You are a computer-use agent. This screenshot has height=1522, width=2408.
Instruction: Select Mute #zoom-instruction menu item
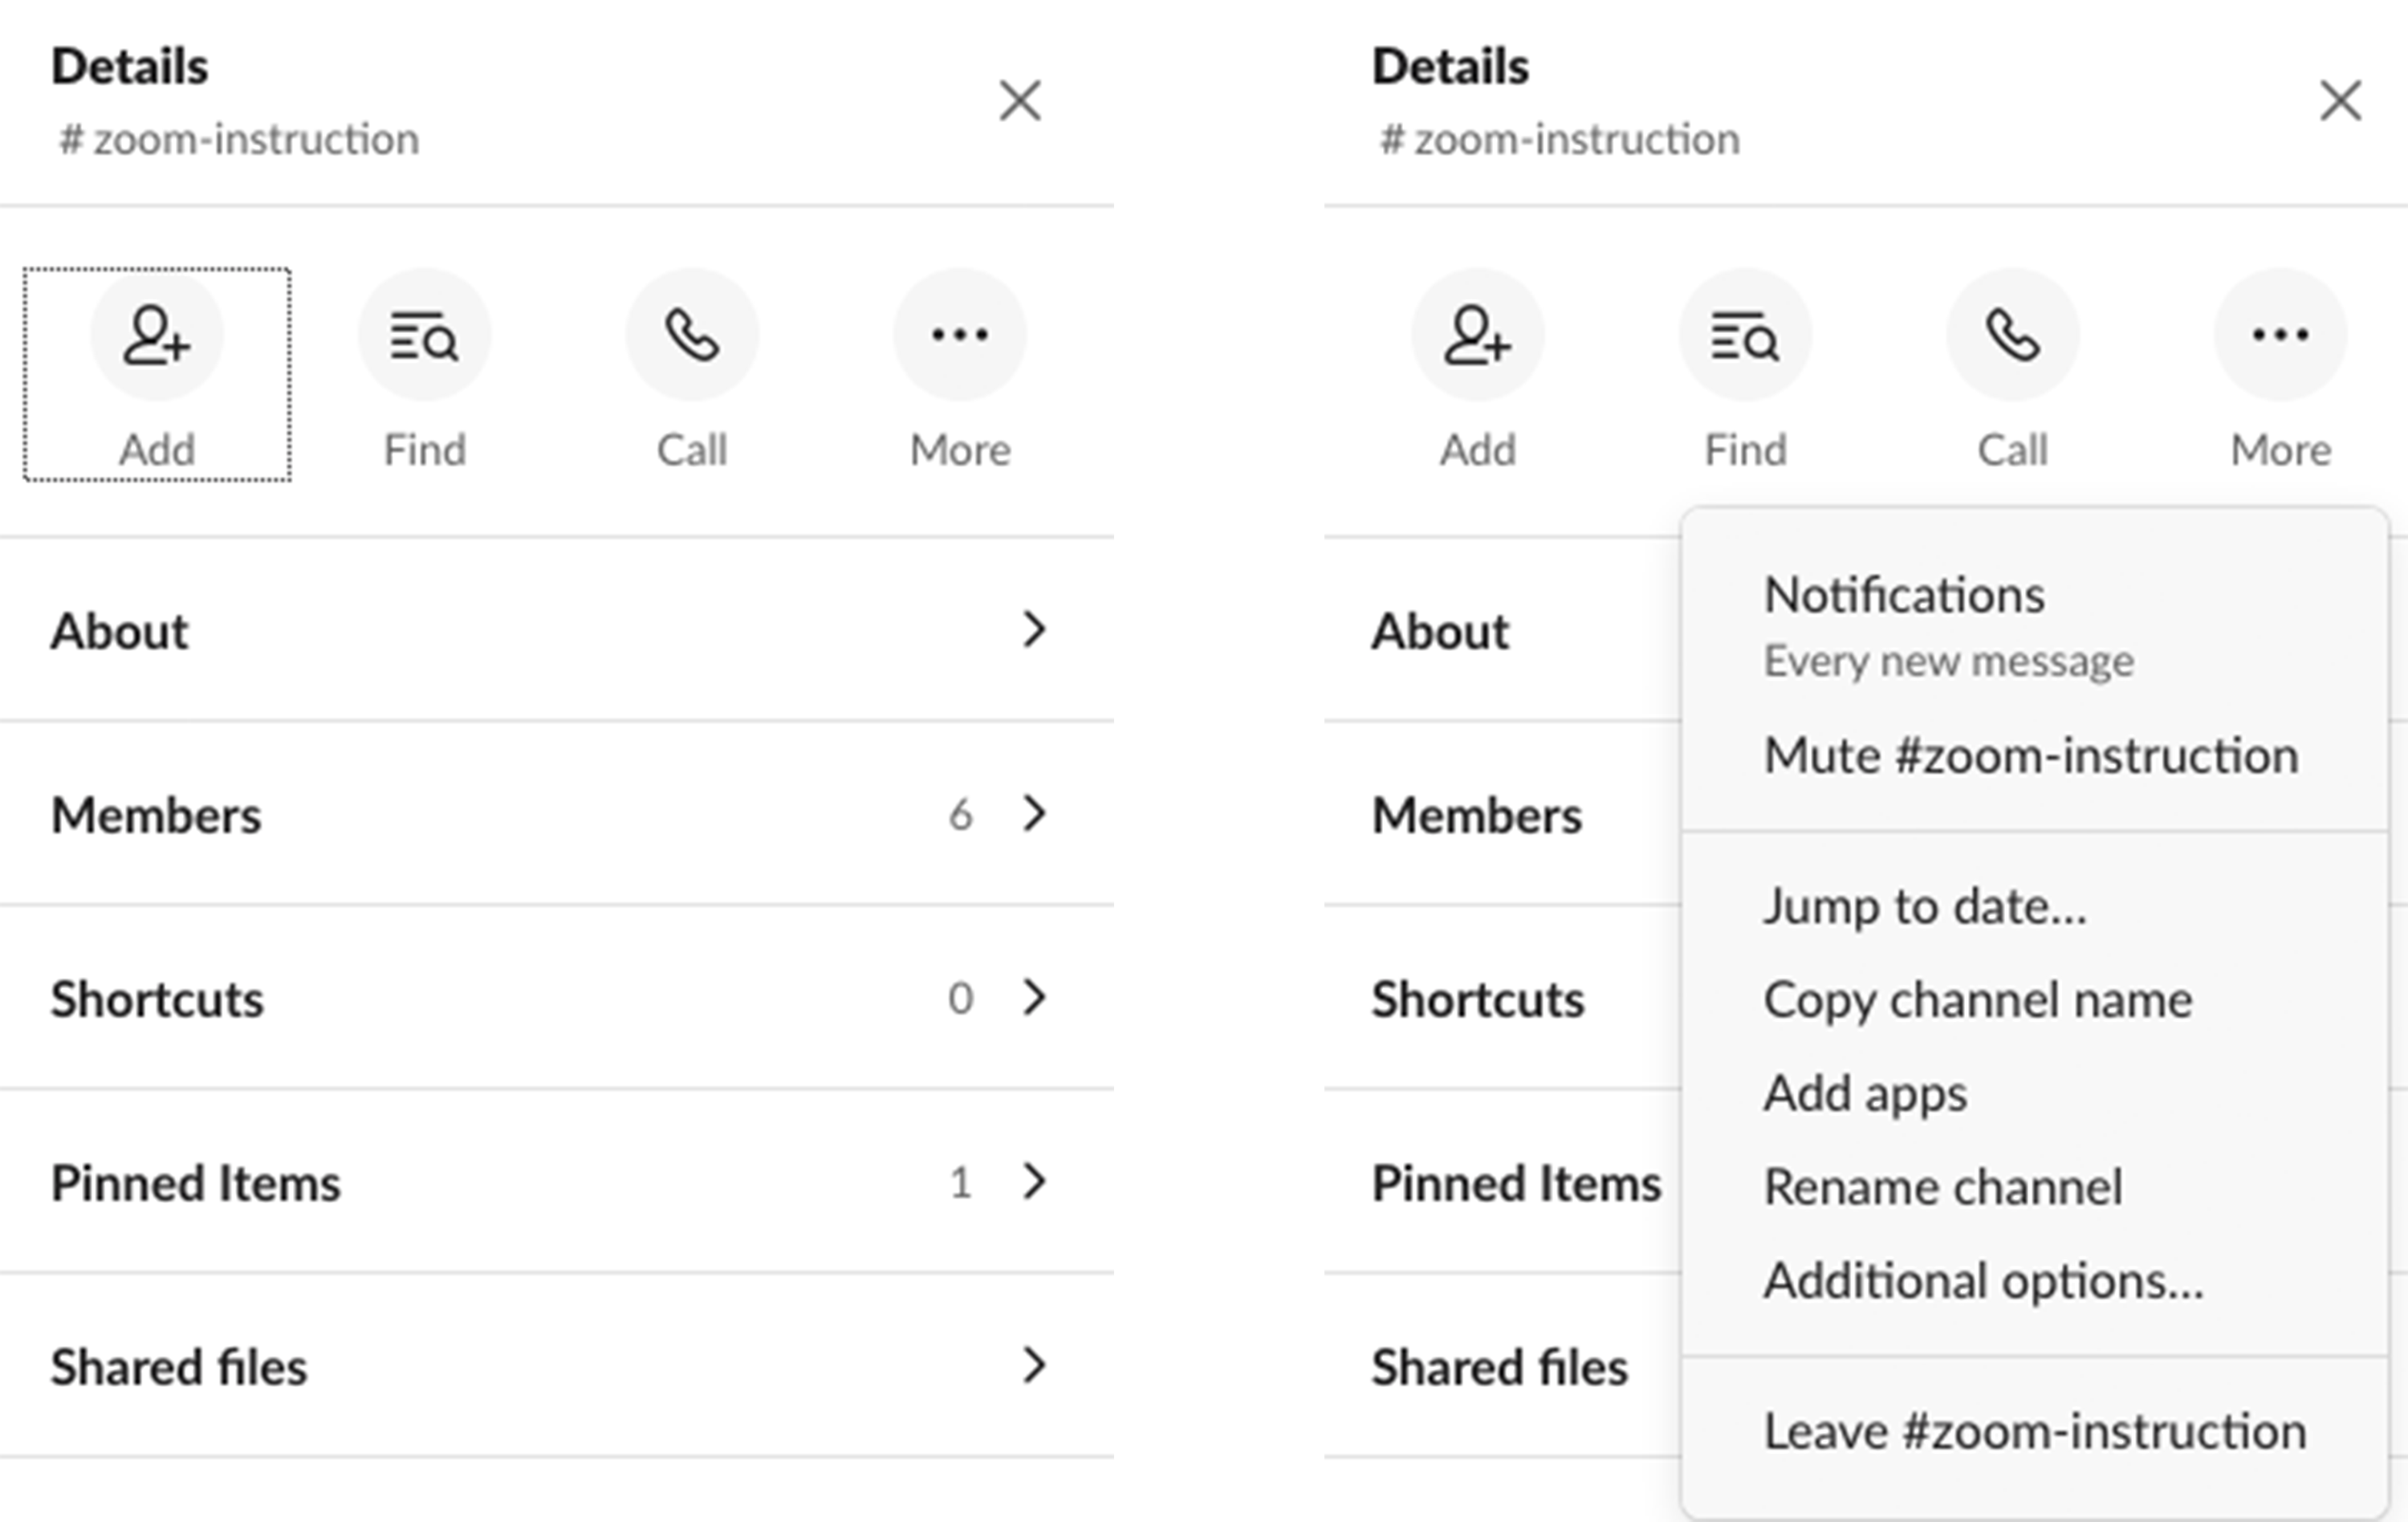click(x=2035, y=756)
